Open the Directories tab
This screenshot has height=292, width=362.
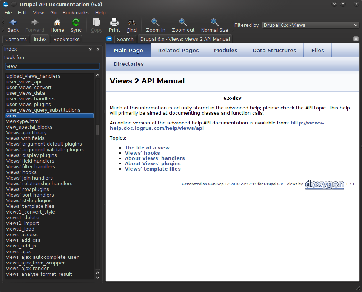click(x=129, y=64)
